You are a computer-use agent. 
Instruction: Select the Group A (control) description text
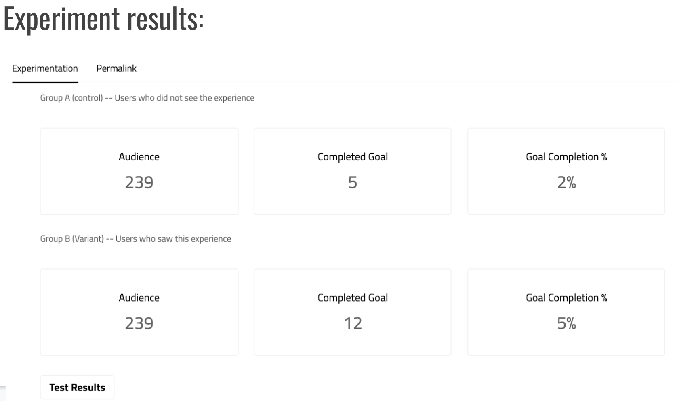(x=147, y=98)
